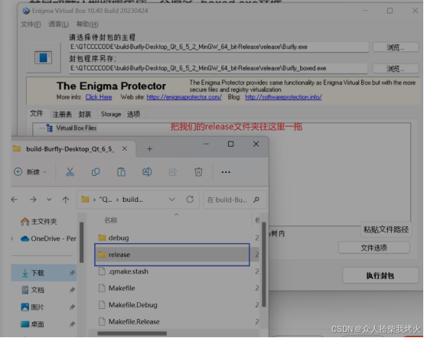Image resolution: width=424 pixels, height=338 pixels.
Task: Expand the OneDrive tree node arrow
Action: click(x=12, y=239)
